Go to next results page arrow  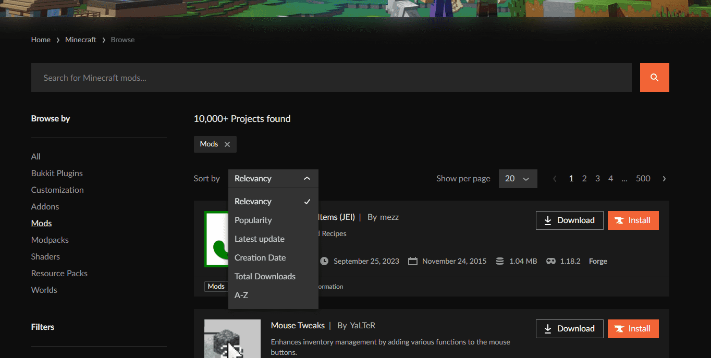tap(664, 179)
